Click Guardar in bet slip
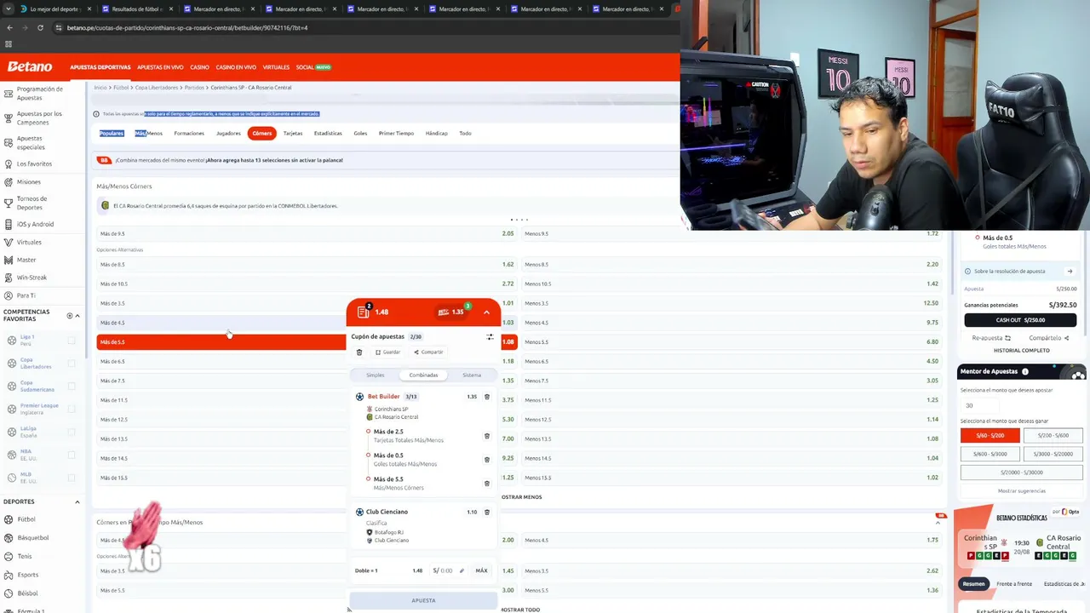The image size is (1090, 613). [387, 352]
